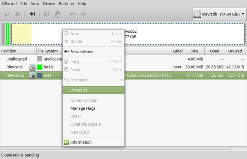247x159 pixels.
Task: Select Resize/Move in the context menu
Action: pos(94,52)
